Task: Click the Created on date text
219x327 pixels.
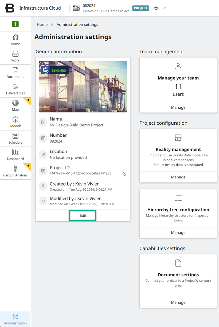Action: click(x=81, y=190)
